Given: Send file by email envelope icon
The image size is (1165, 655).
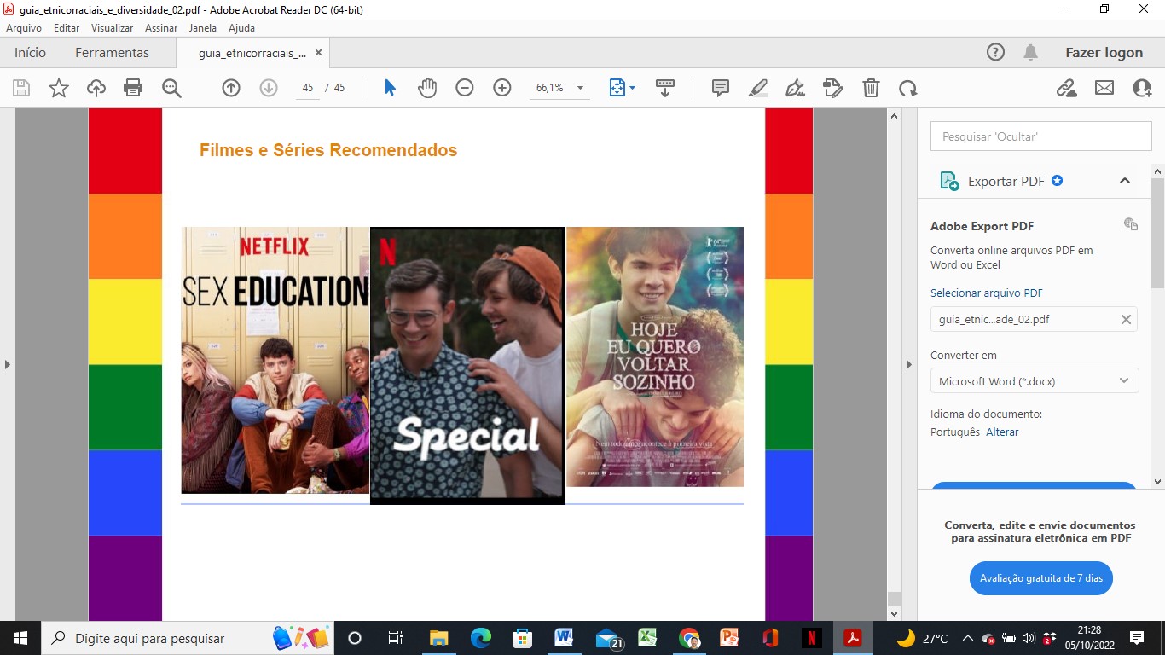Looking at the screenshot, I should (1104, 88).
